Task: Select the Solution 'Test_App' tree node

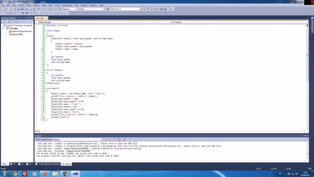Action: pyautogui.click(x=18, y=26)
